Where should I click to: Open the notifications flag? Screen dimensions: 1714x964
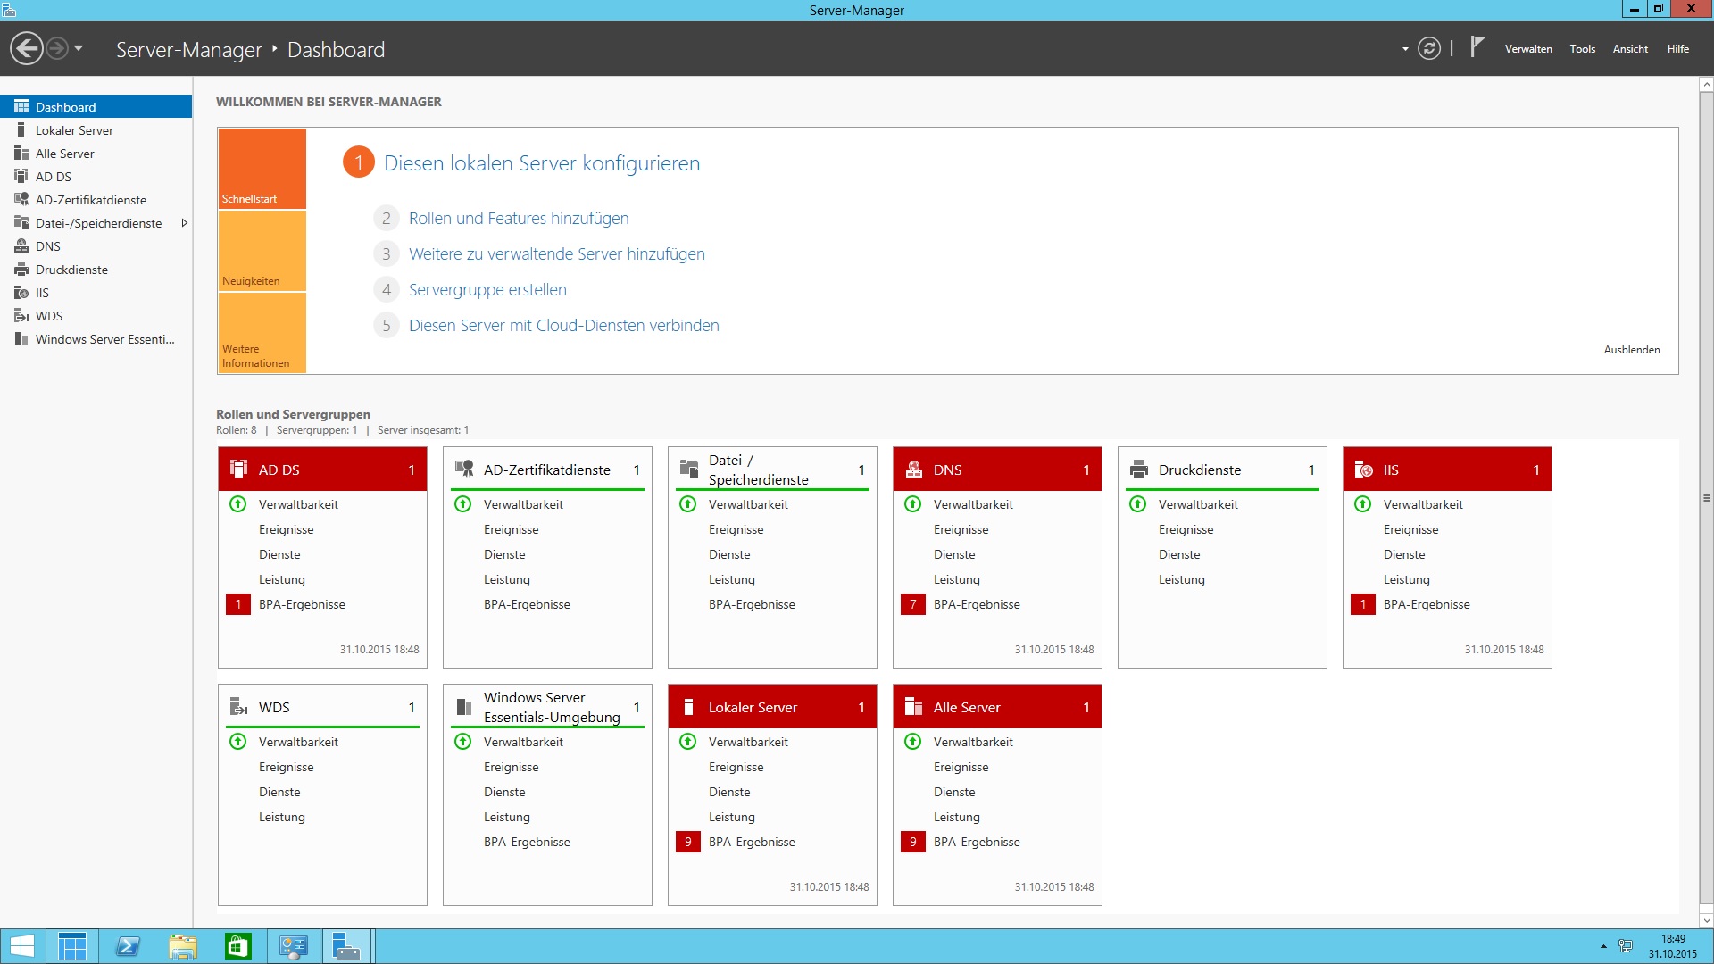[1477, 46]
